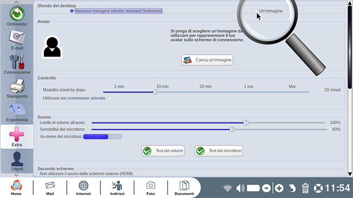
Task: Select Nessuna immagine radio button
Action: pos(72,11)
